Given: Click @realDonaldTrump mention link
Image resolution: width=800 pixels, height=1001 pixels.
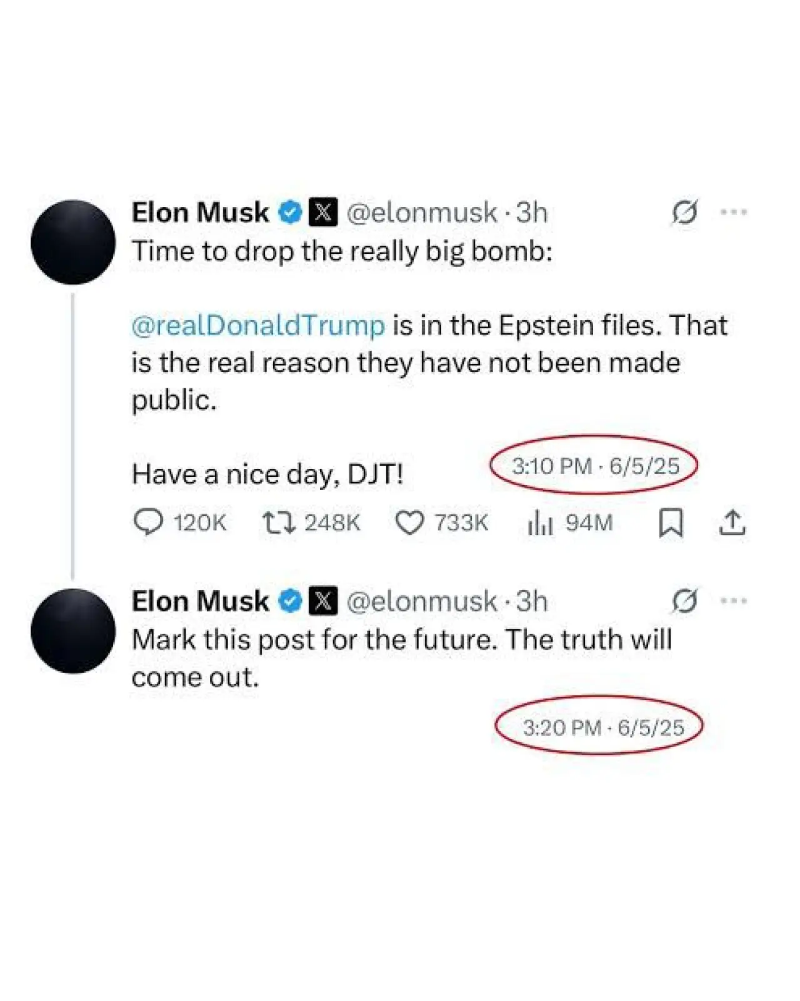Looking at the screenshot, I should click(x=258, y=326).
